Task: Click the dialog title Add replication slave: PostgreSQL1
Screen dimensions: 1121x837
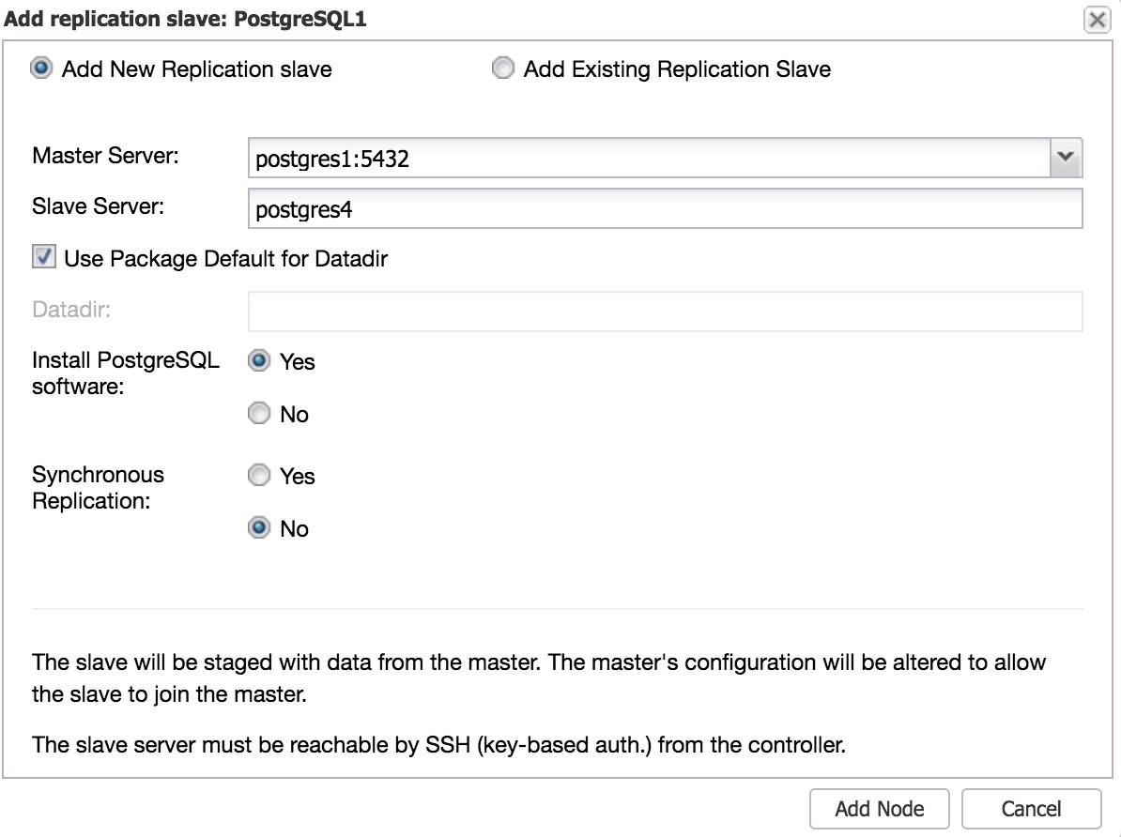Action: 185,19
